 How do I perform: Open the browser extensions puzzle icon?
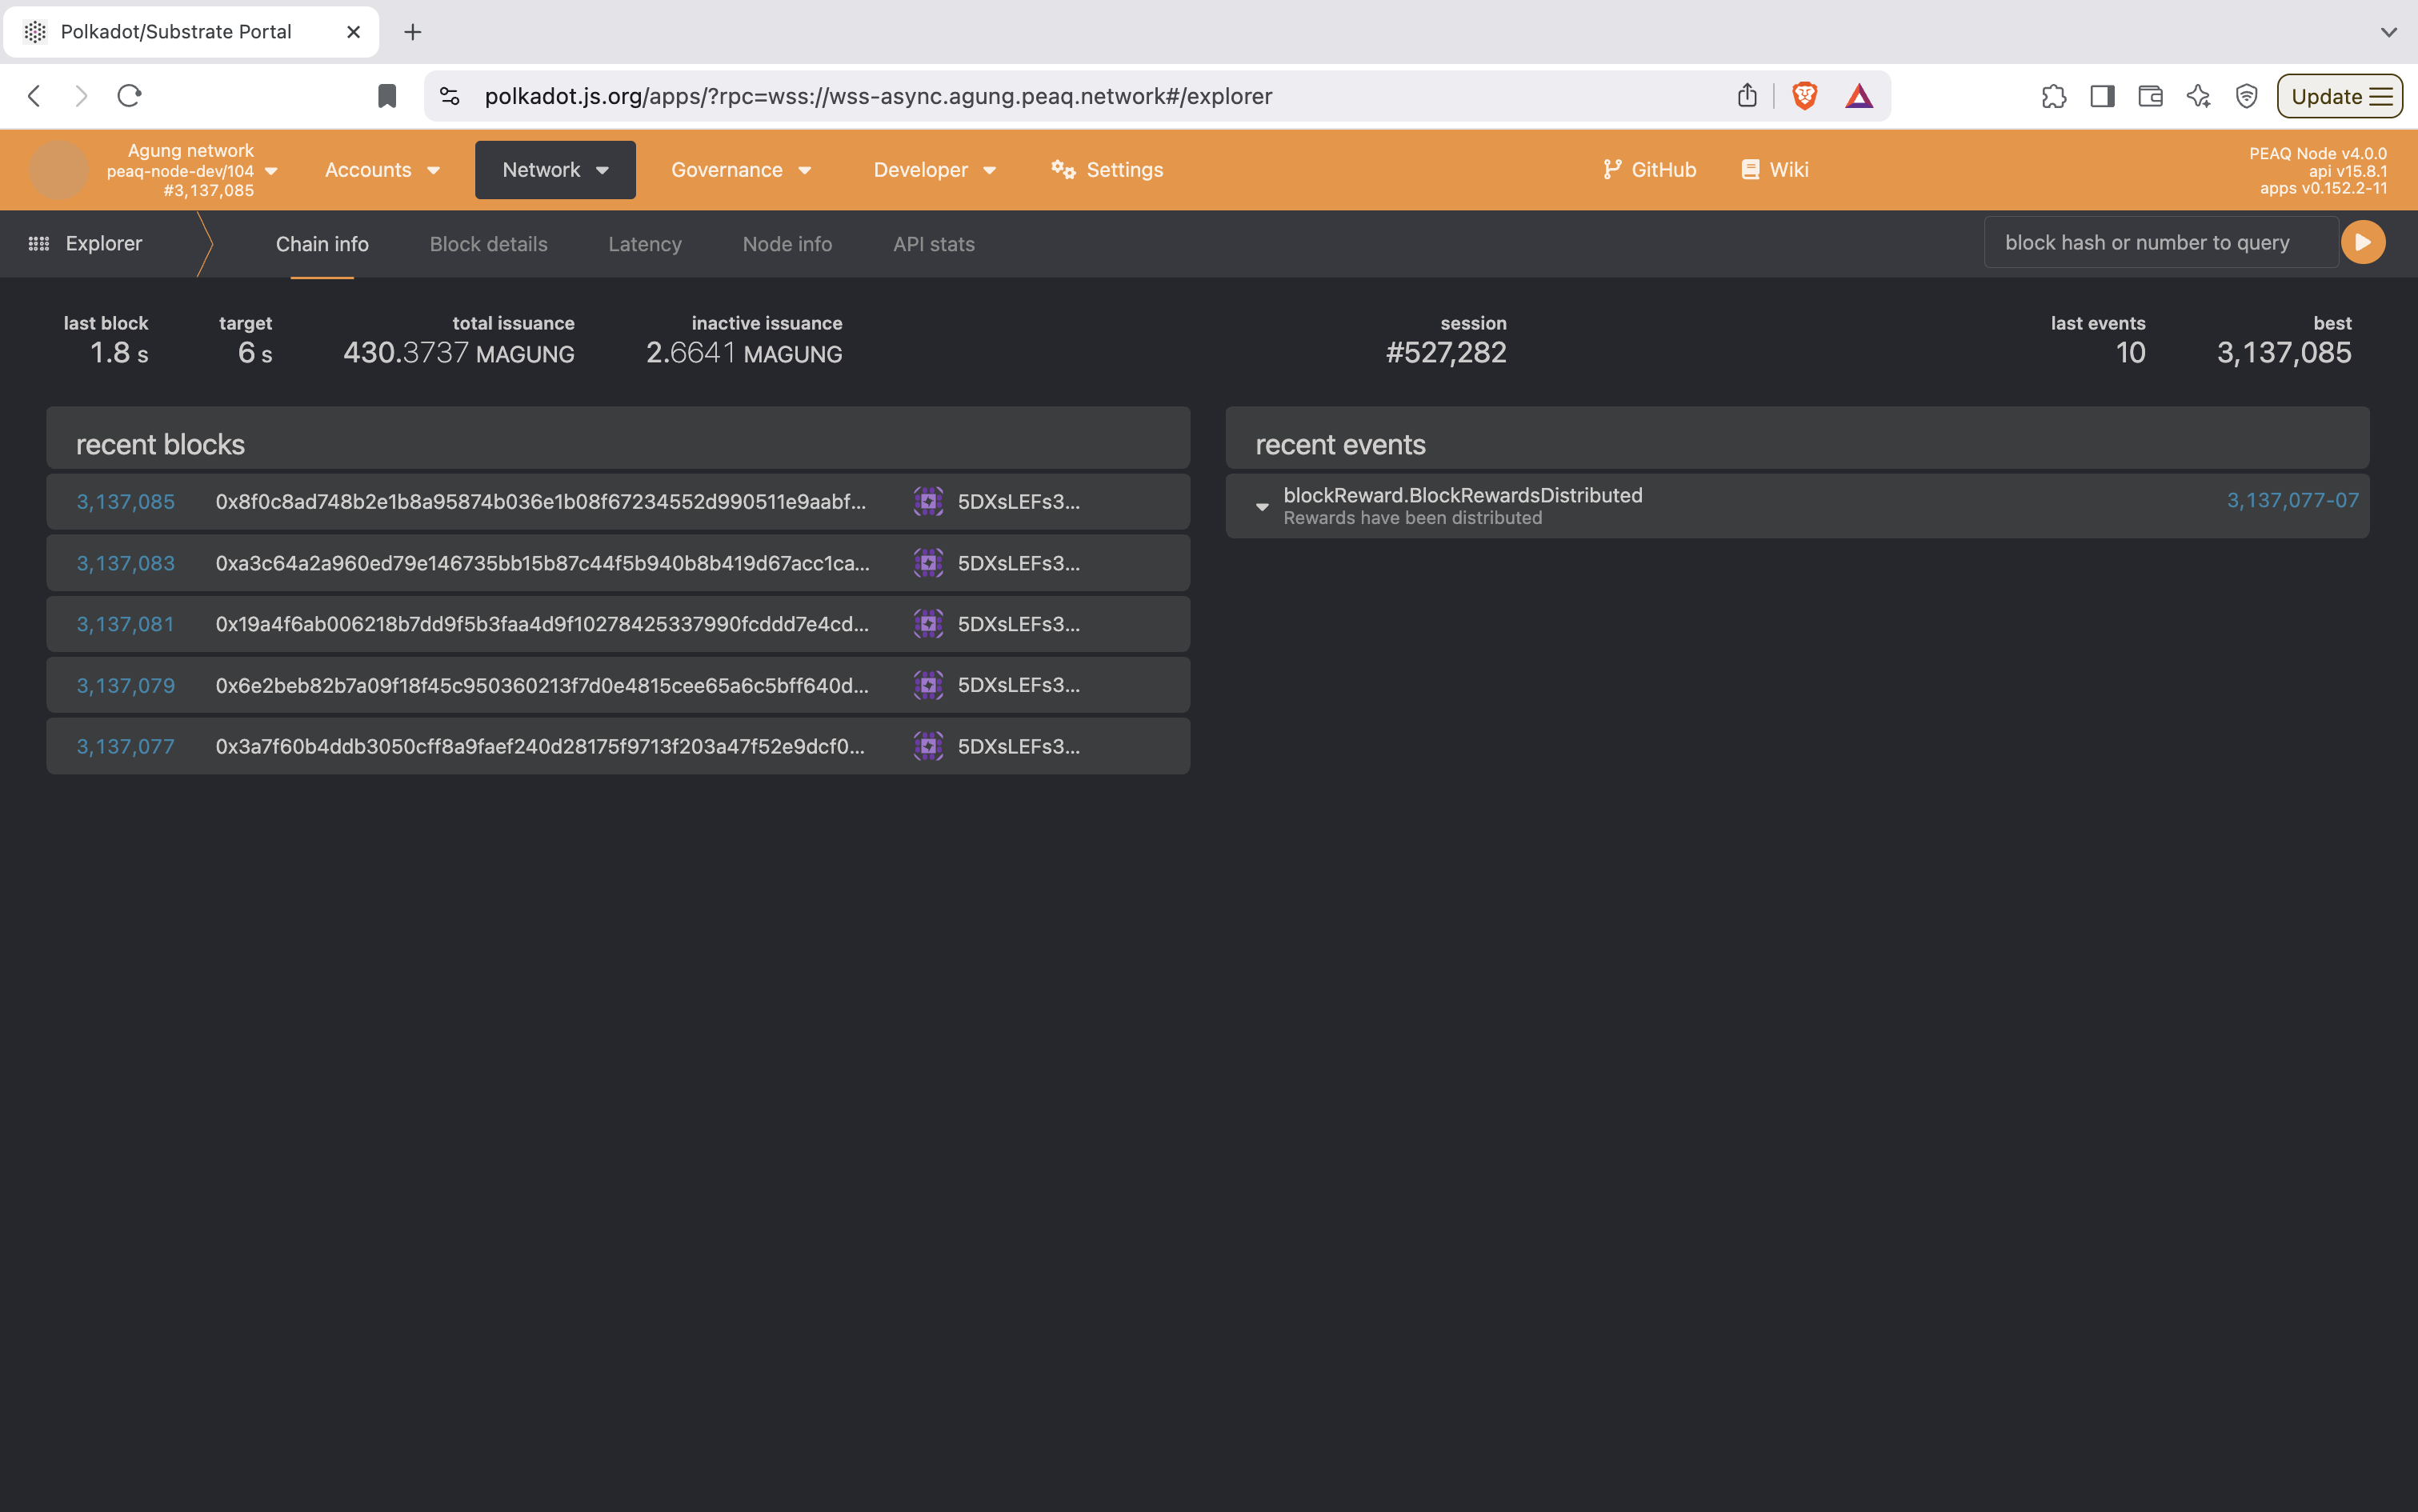click(2053, 96)
